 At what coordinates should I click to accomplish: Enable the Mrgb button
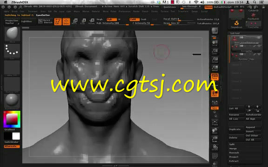[100, 19]
